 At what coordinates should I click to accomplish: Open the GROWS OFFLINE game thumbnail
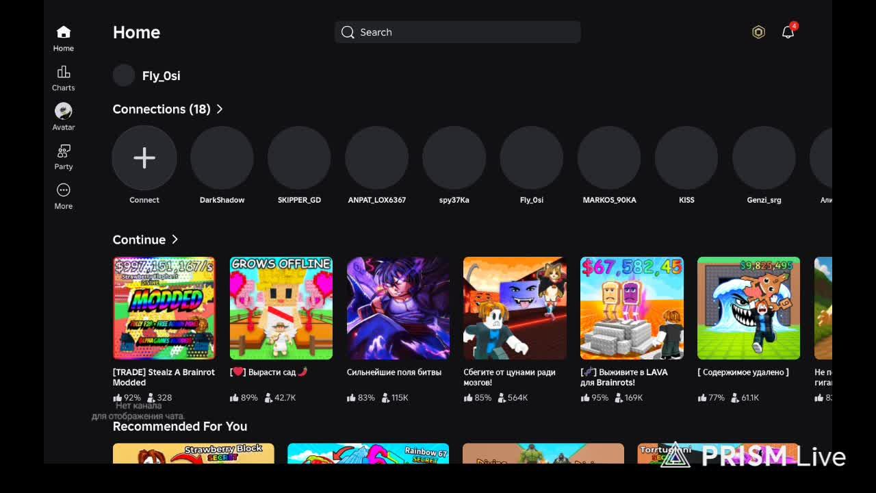[281, 308]
